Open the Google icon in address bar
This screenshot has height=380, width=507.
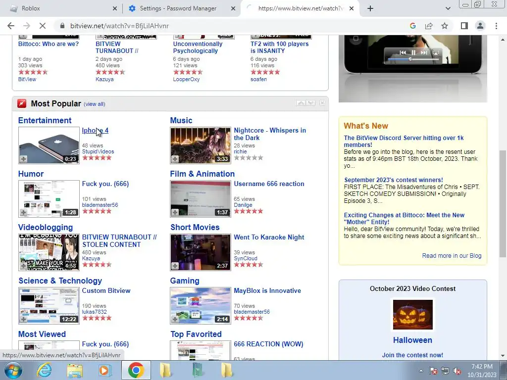[412, 26]
